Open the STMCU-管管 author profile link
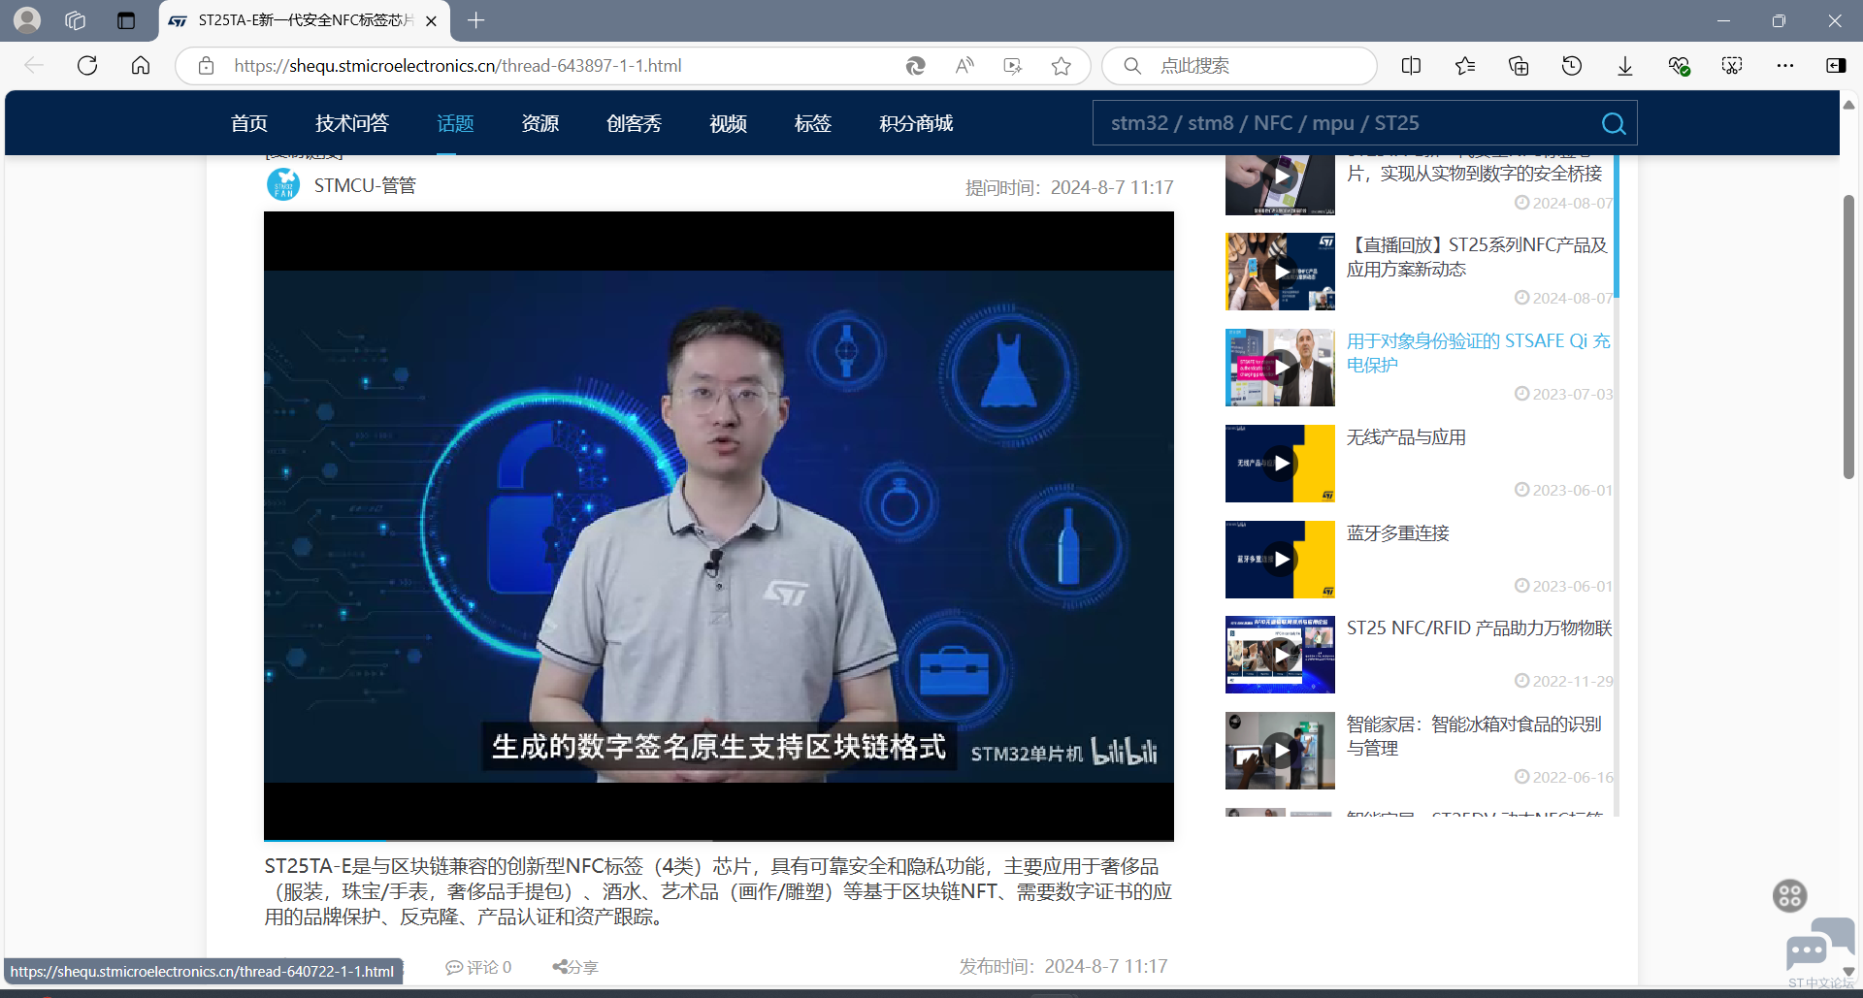 tap(365, 185)
